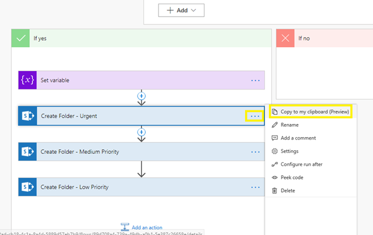Click the Set variable curly-brace icon
The height and width of the screenshot is (235, 373).
27,80
